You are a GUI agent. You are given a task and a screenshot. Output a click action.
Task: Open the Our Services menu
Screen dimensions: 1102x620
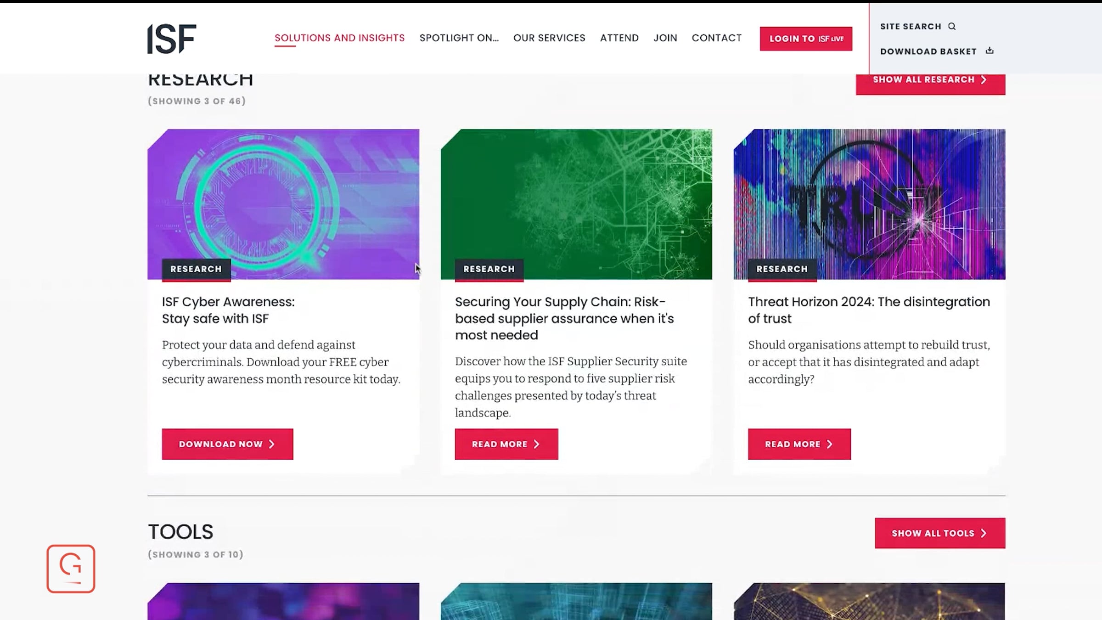click(x=549, y=38)
